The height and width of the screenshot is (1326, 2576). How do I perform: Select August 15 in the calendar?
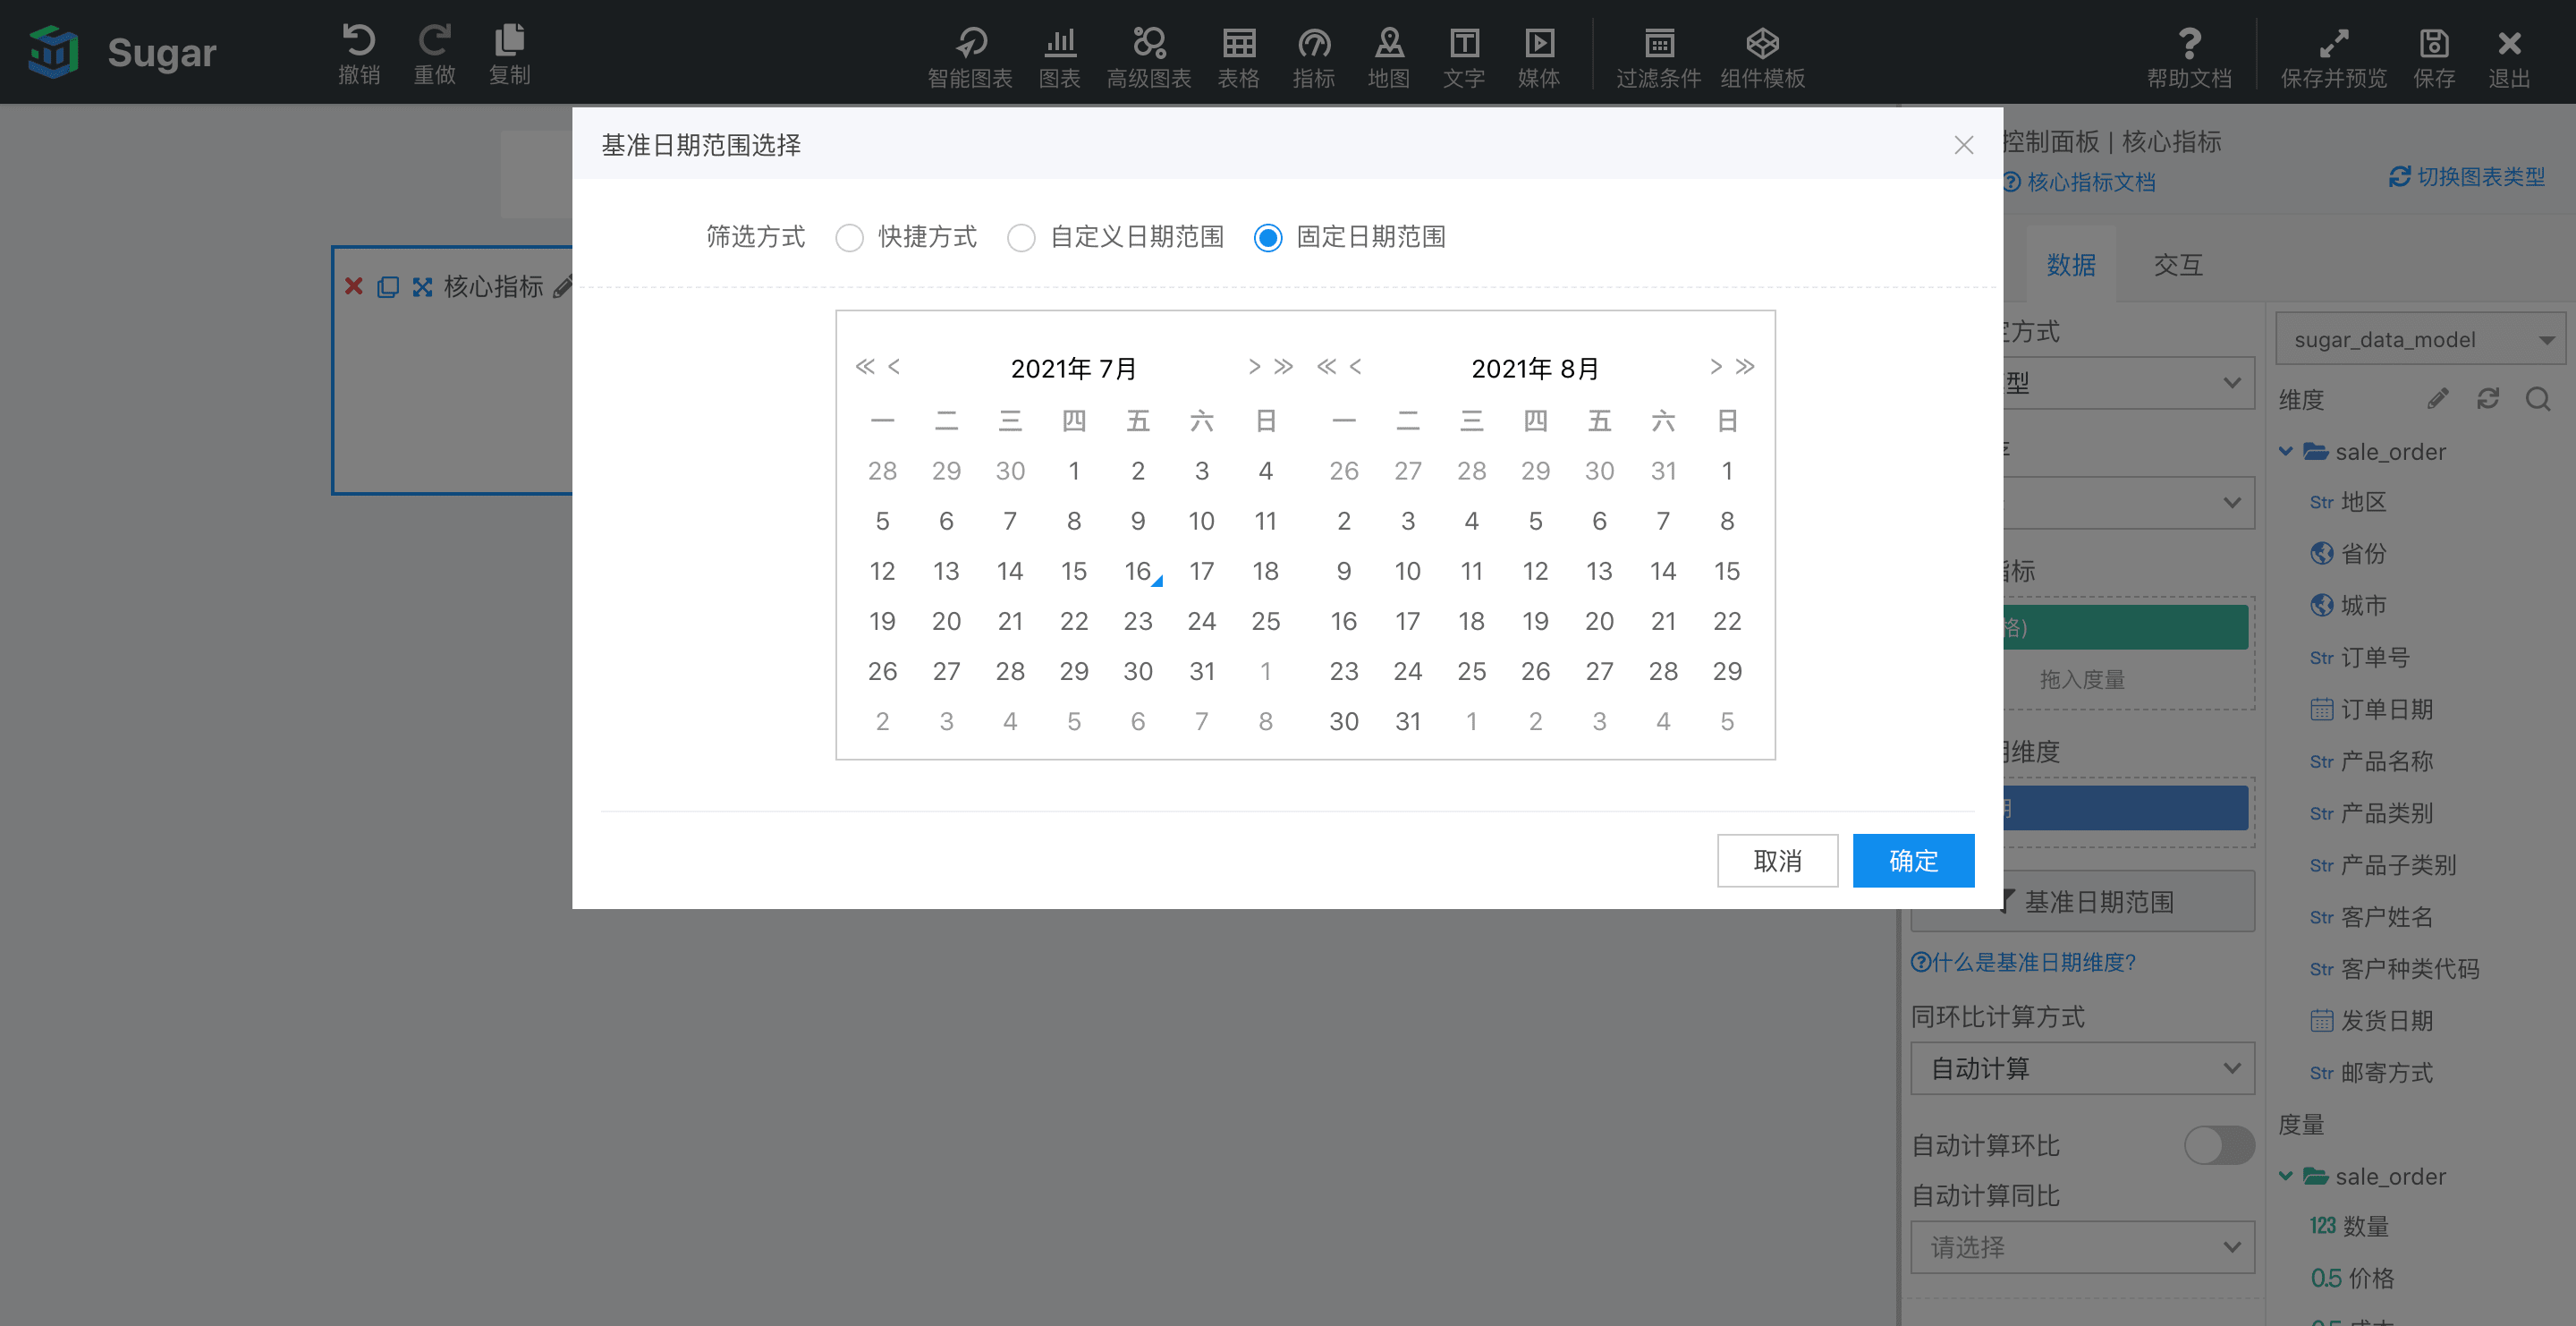(1727, 571)
